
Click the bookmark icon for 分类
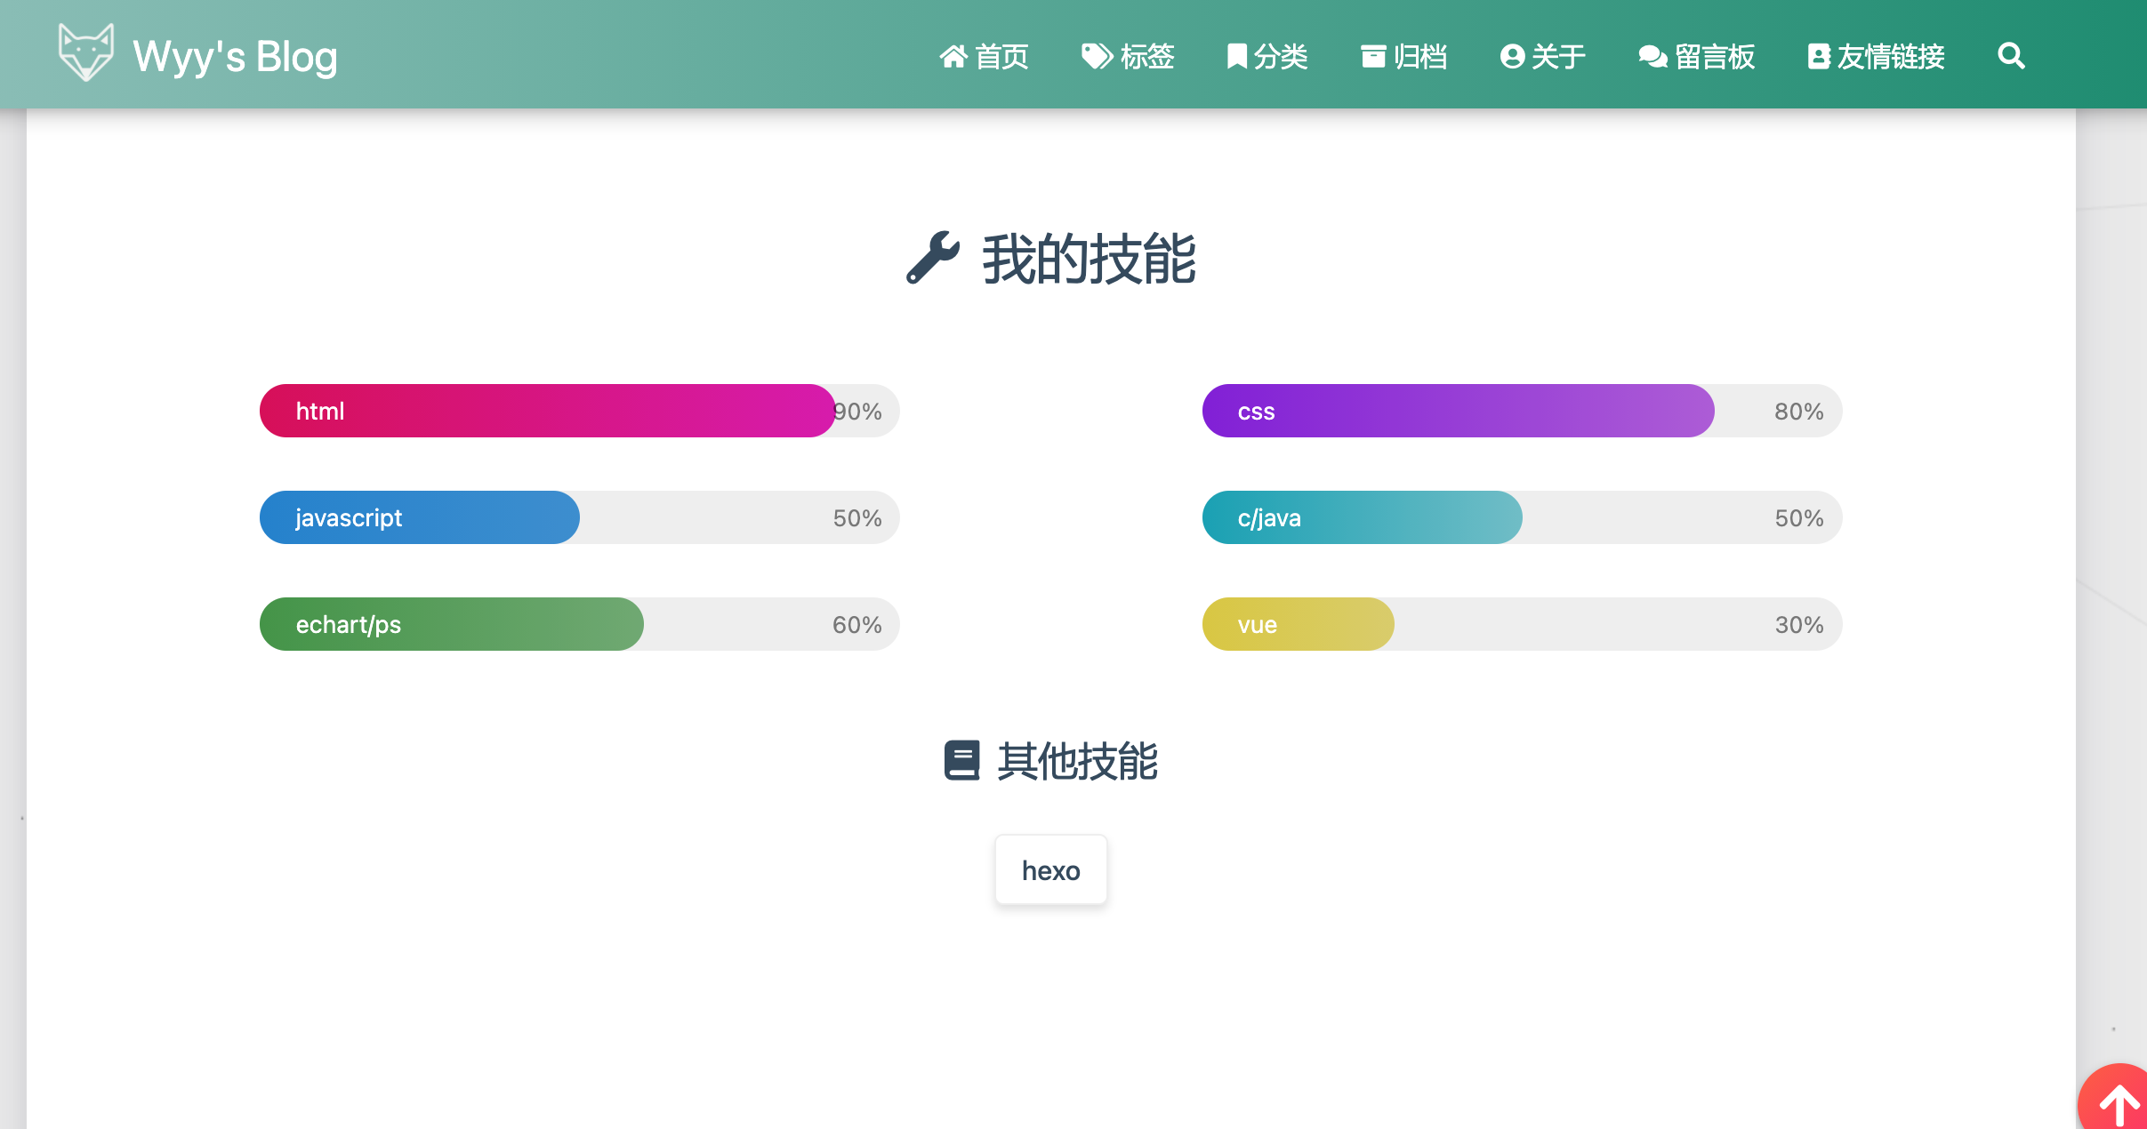[x=1235, y=56]
